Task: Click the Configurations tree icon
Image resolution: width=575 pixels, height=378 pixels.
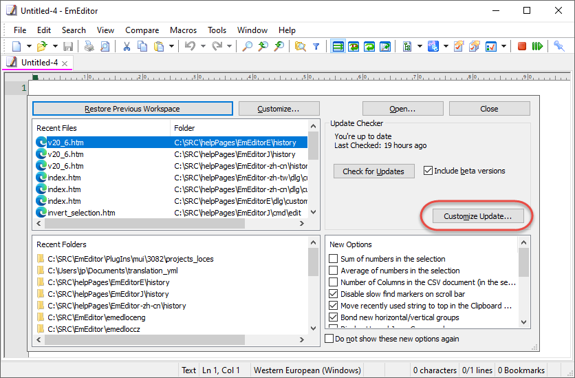Action: point(407,47)
